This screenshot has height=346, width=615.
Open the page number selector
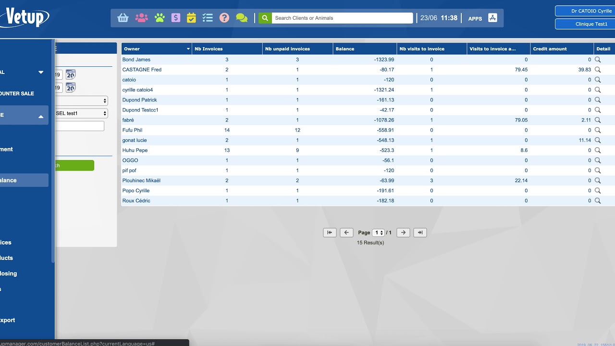[379, 233]
